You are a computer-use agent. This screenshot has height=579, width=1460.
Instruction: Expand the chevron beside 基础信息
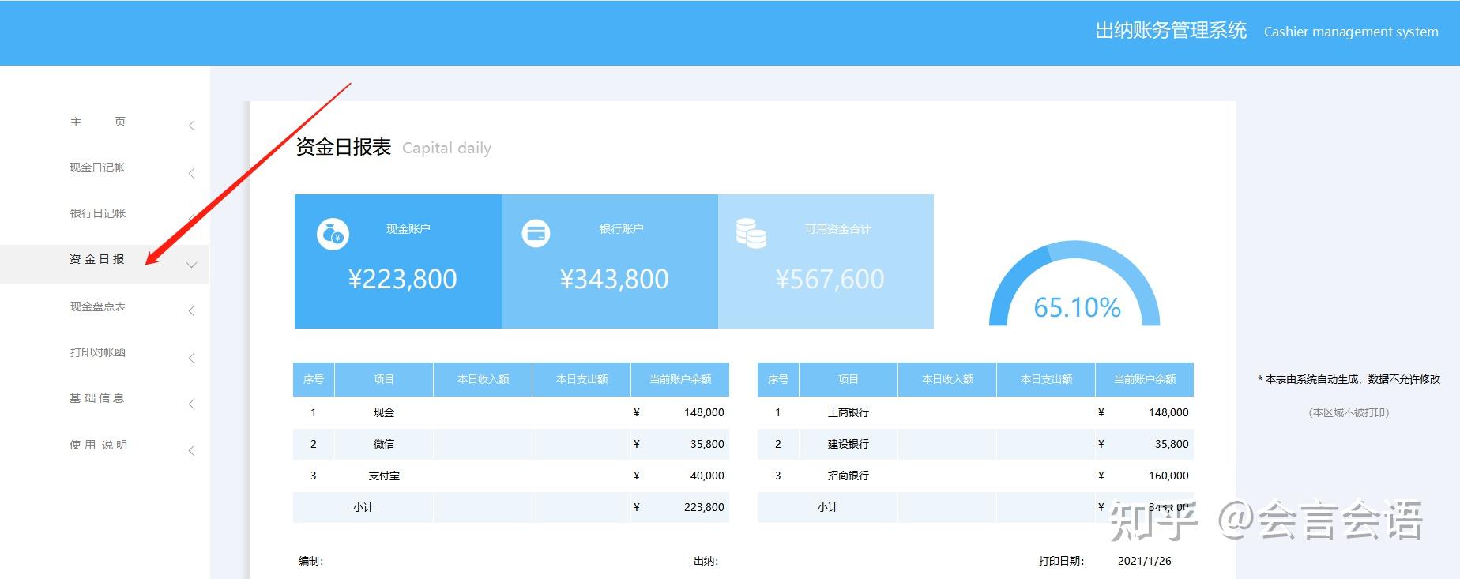click(x=192, y=404)
